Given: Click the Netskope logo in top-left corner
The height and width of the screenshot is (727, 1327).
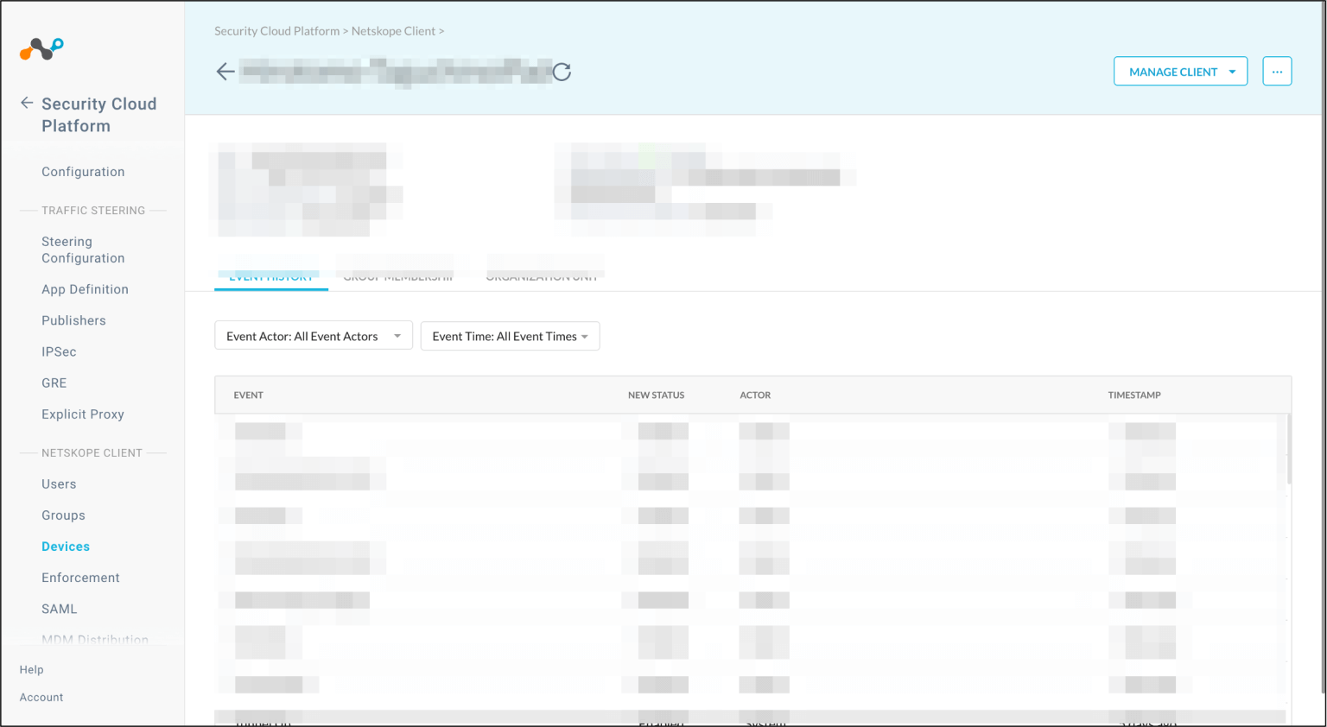Looking at the screenshot, I should point(41,49).
